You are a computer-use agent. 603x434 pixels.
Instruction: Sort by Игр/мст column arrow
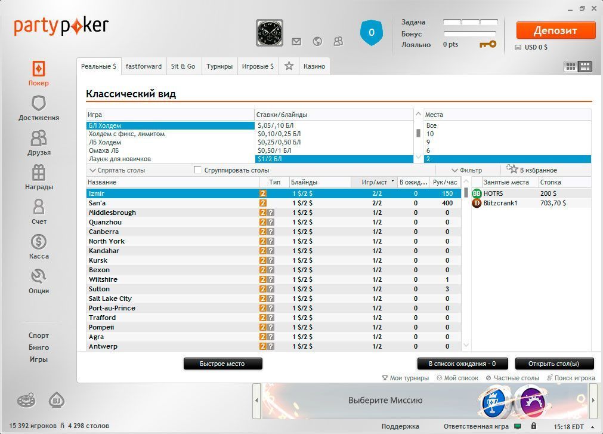[392, 181]
